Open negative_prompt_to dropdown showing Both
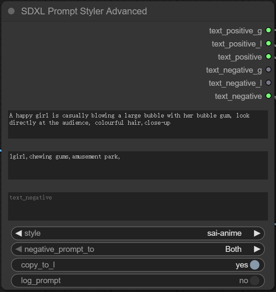The height and width of the screenshot is (292, 276). 138,249
